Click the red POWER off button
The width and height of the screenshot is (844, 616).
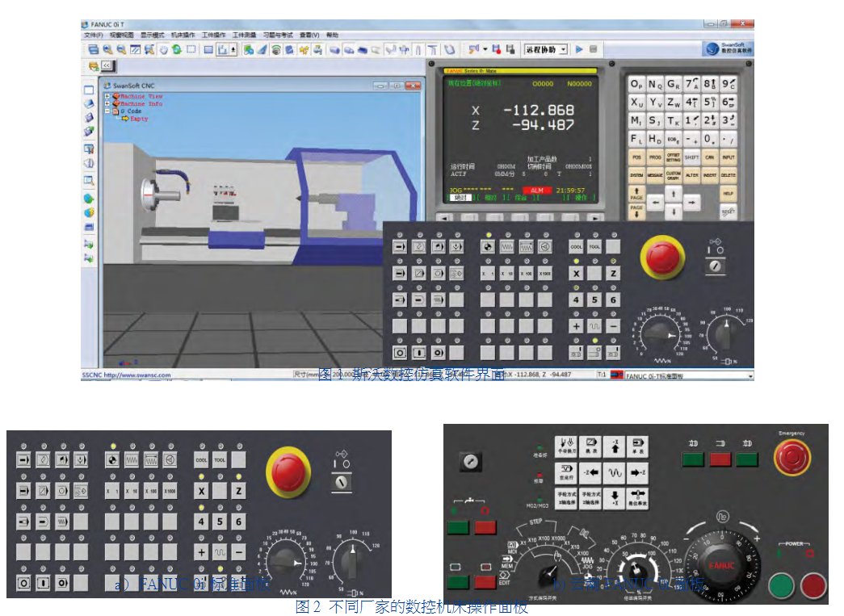pyautogui.click(x=813, y=586)
